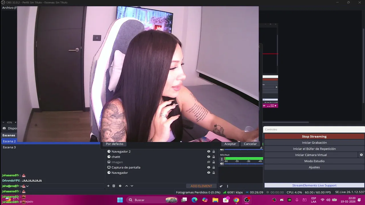Select the Captura de pantalla source
This screenshot has height=205, width=365.
[x=161, y=167]
